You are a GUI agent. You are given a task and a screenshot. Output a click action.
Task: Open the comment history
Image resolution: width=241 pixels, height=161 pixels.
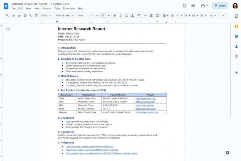[194, 6]
